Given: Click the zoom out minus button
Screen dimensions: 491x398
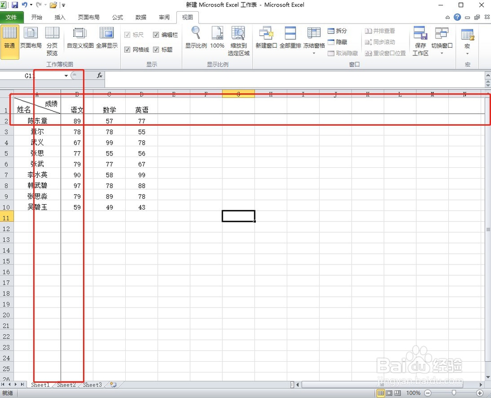Looking at the screenshot, I should pos(428,393).
